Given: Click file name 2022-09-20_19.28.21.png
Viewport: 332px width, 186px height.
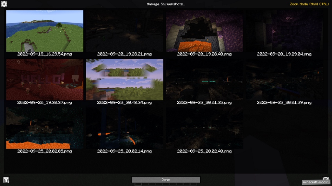Looking at the screenshot, I should pyautogui.click(x=124, y=54).
